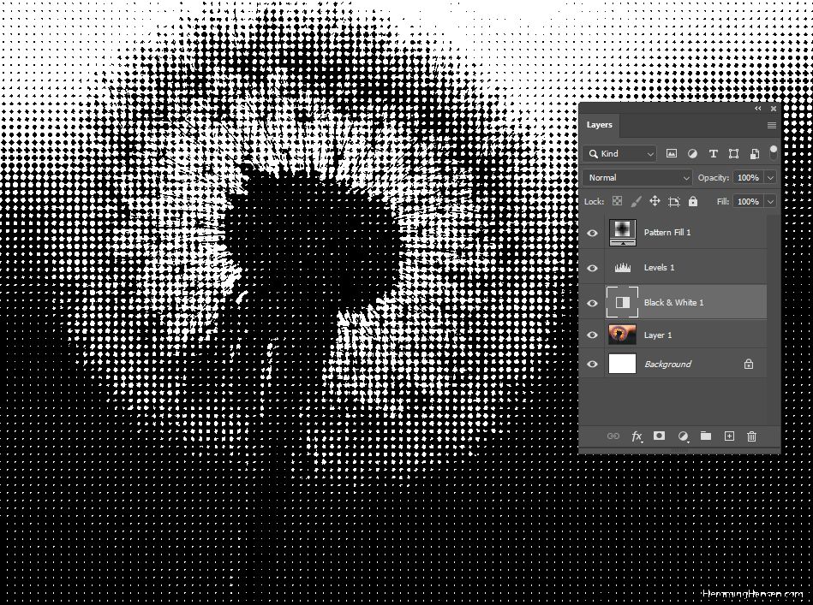The width and height of the screenshot is (813, 605).
Task: Select the Levels 1 layer name
Action: click(659, 268)
